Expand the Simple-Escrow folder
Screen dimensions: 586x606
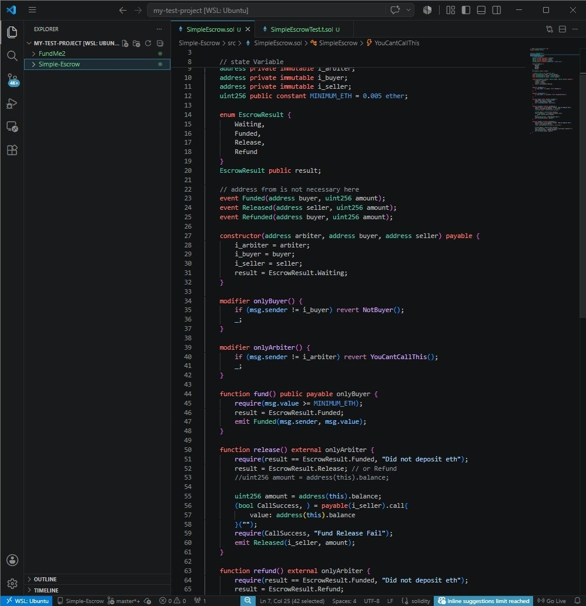pos(34,64)
